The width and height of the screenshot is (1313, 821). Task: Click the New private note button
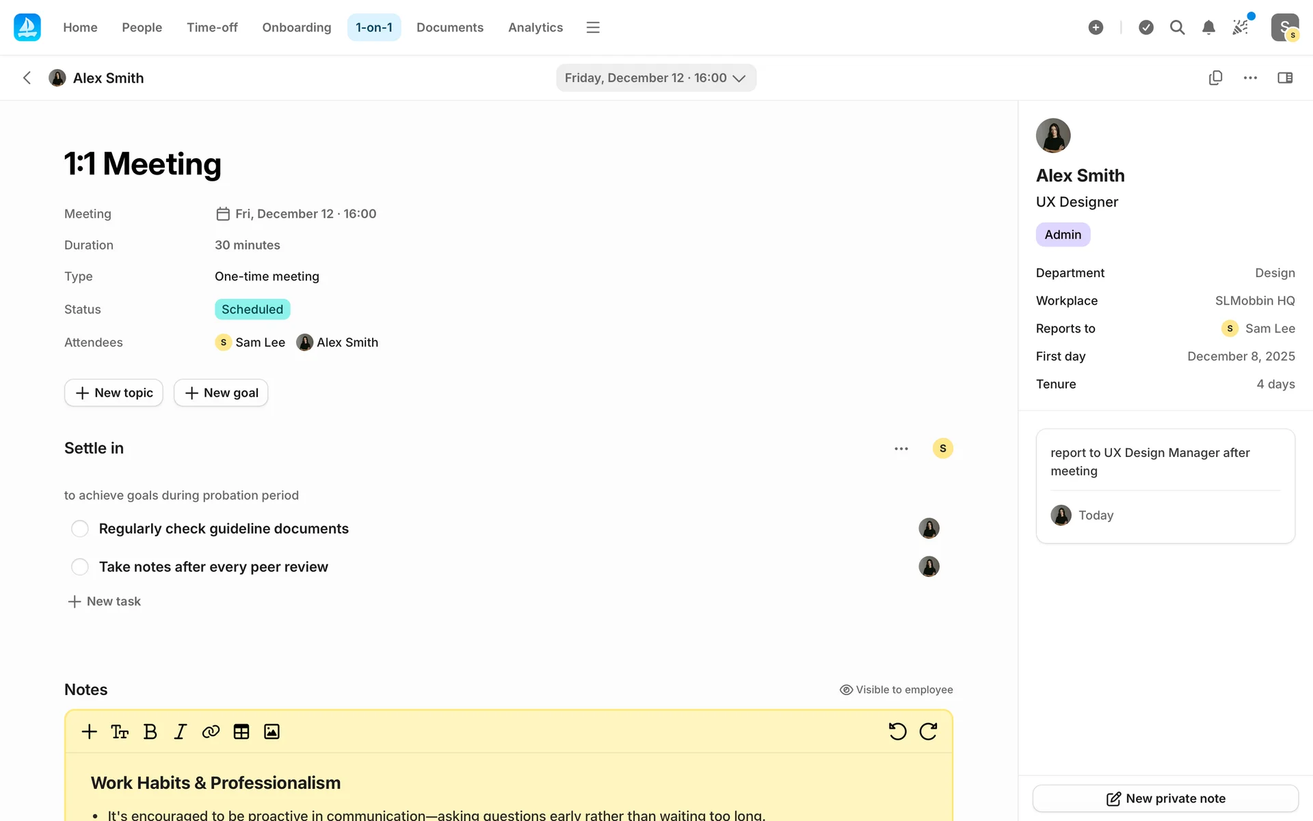[1165, 798]
